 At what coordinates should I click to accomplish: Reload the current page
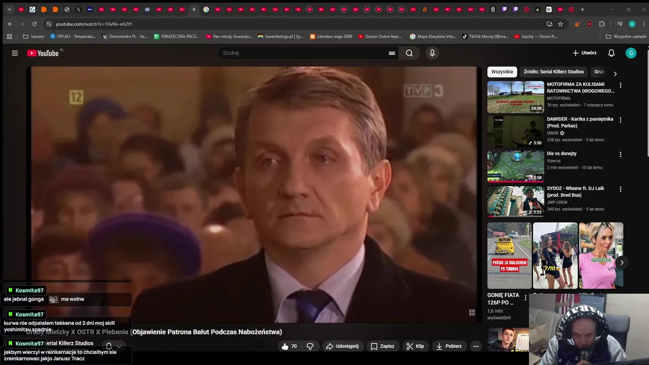[x=34, y=24]
